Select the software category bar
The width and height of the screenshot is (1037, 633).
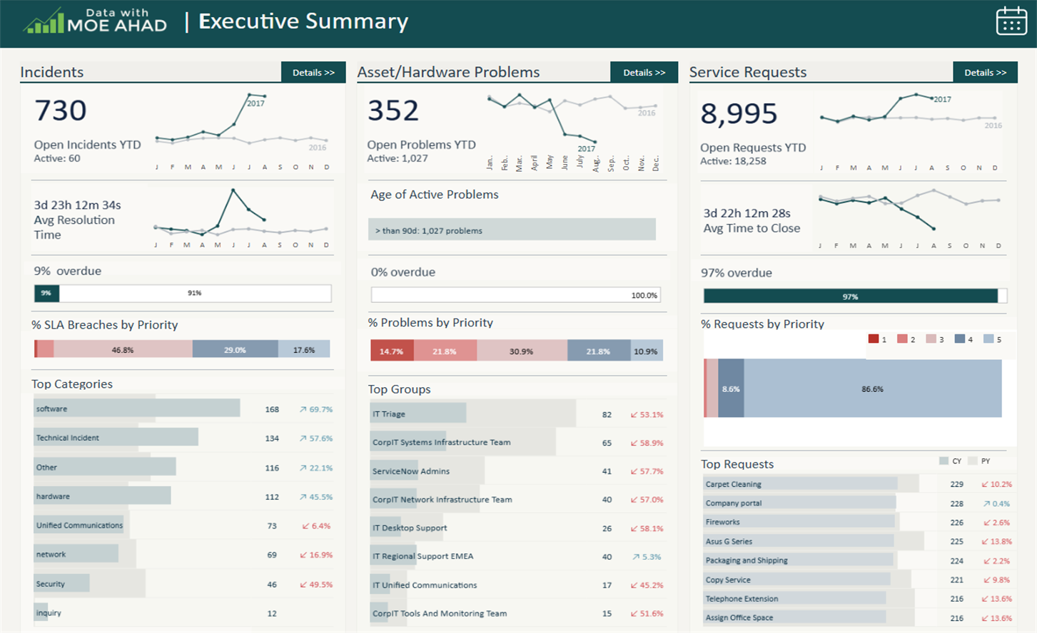[x=137, y=408]
